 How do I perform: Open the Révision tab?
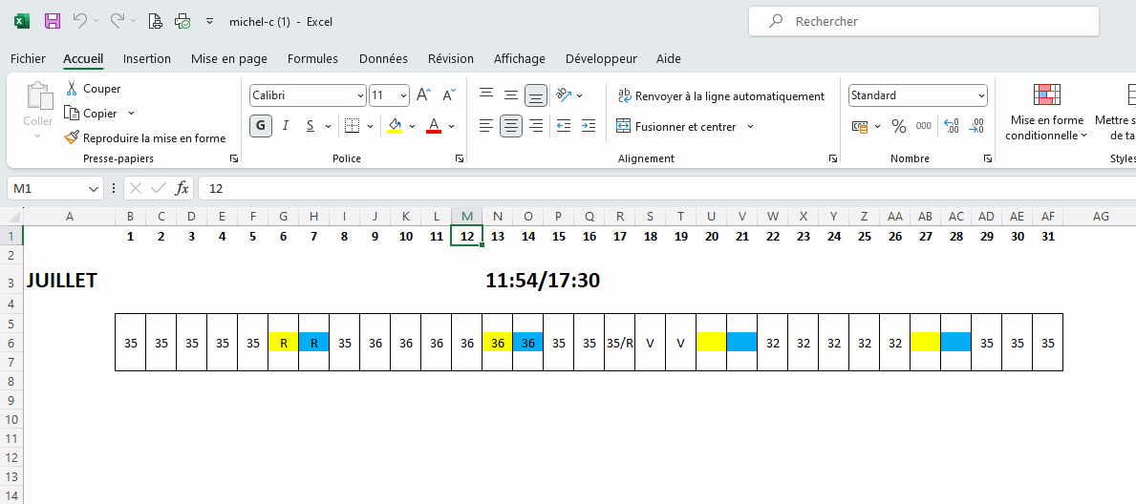[451, 58]
